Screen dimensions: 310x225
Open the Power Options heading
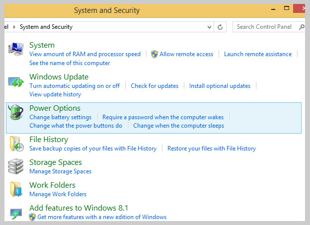click(55, 108)
